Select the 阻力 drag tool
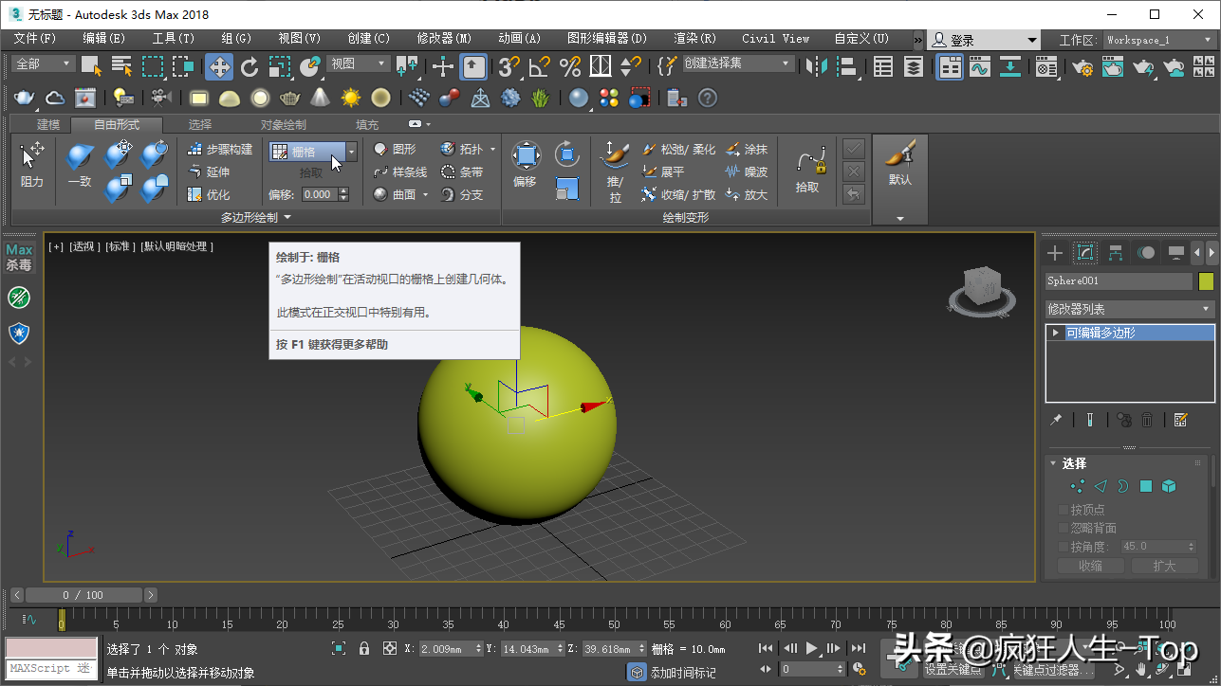Viewport: 1221px width, 686px height. click(x=32, y=164)
